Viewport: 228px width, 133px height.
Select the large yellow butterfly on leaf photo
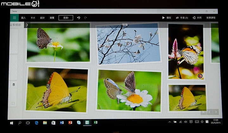point(57,90)
